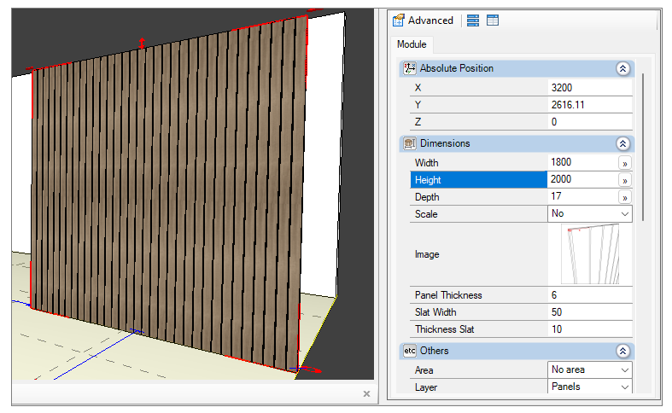Click the properties panel vertical scrollbar
The height and width of the screenshot is (413, 672).
(x=643, y=148)
